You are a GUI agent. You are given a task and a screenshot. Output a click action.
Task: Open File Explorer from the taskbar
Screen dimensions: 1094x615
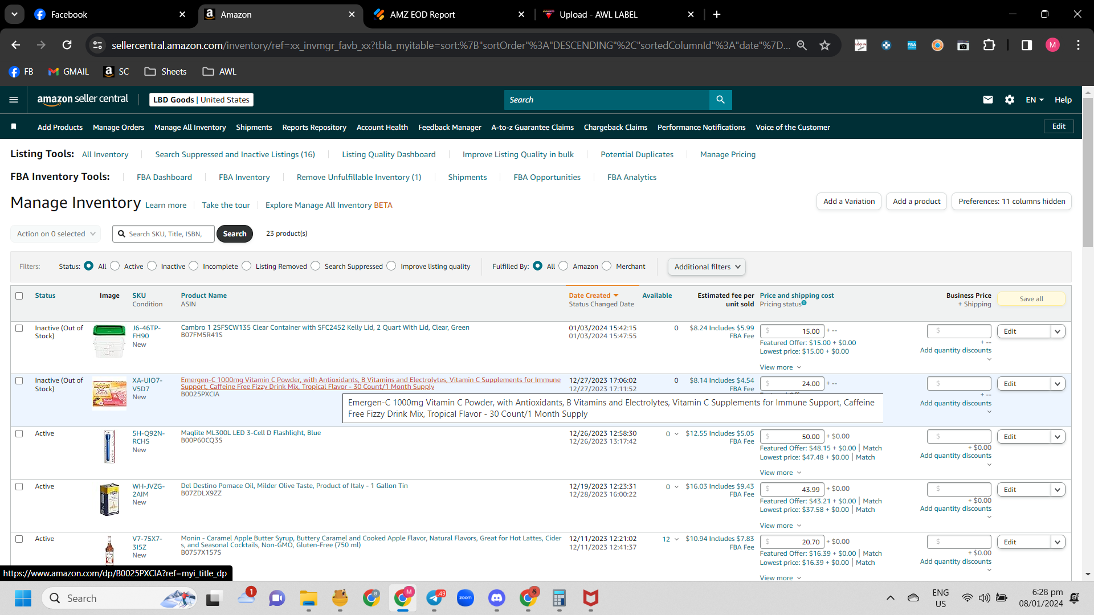(309, 598)
